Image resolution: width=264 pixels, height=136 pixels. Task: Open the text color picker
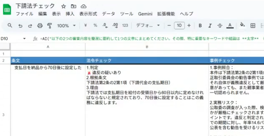click(230, 26)
